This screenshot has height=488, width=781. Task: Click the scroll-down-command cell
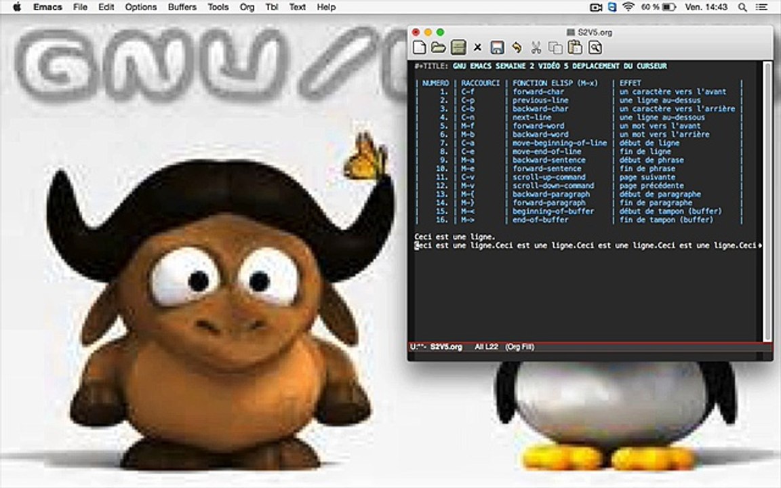click(553, 185)
